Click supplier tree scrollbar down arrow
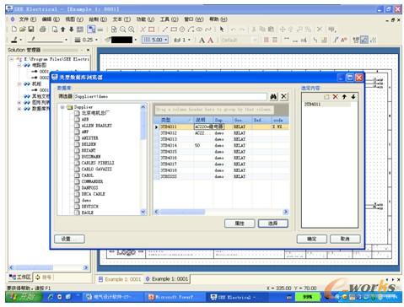404x307 pixels. pyautogui.click(x=143, y=213)
